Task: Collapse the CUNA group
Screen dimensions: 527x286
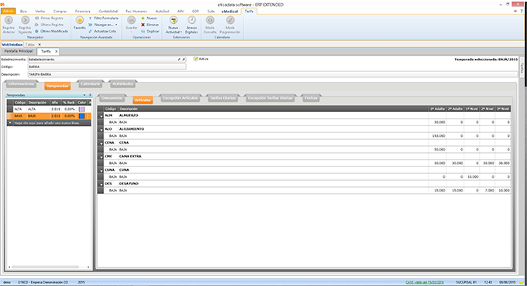Action: 102,171
